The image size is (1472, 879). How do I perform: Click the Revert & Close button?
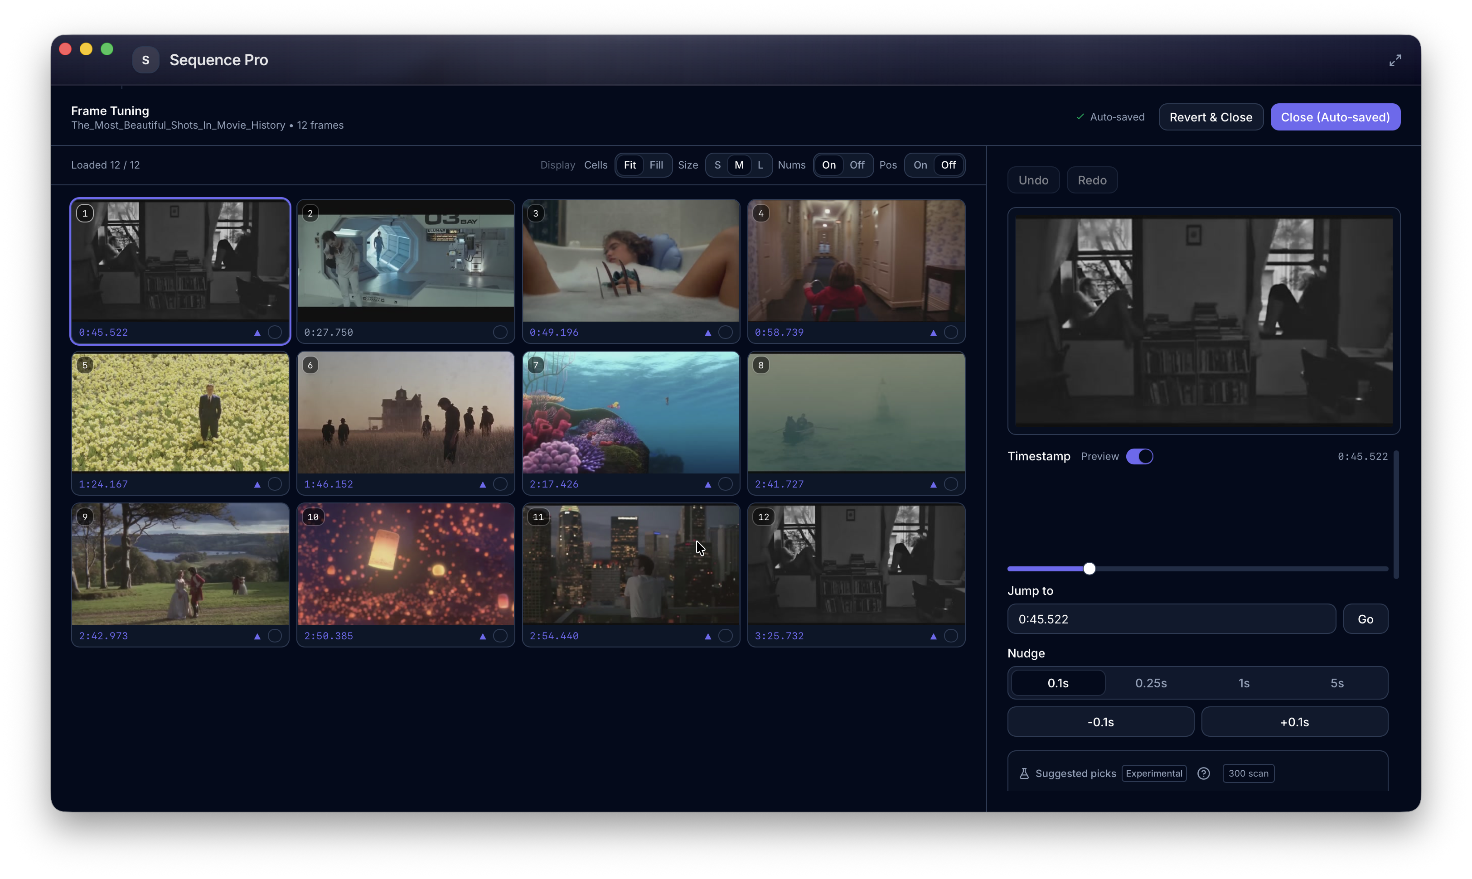click(1211, 117)
